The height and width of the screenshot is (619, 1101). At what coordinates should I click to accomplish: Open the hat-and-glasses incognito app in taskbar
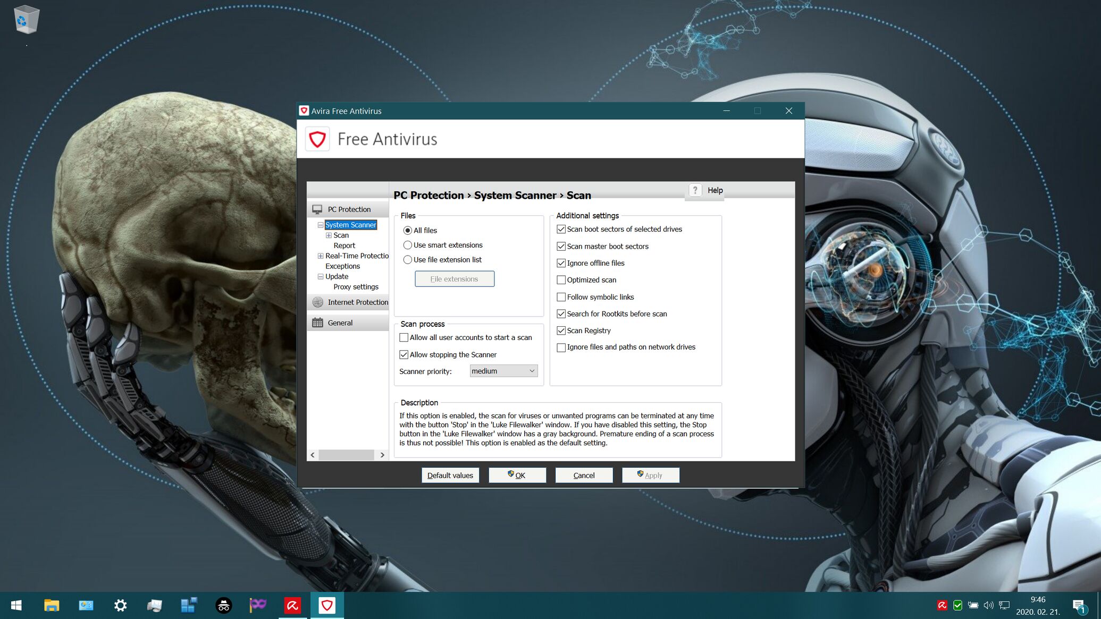tap(223, 605)
